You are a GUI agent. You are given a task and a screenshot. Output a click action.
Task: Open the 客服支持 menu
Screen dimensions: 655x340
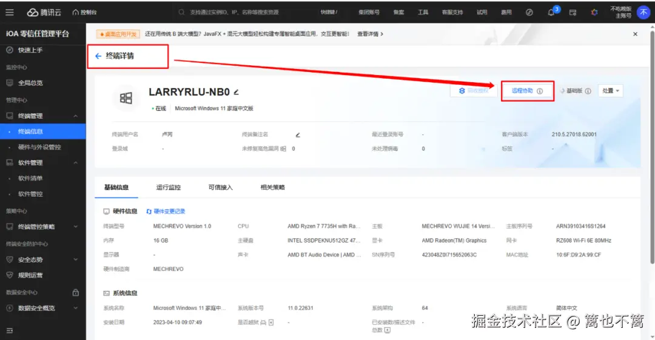coord(452,13)
